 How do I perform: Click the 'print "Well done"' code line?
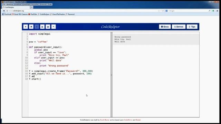click(51, 61)
